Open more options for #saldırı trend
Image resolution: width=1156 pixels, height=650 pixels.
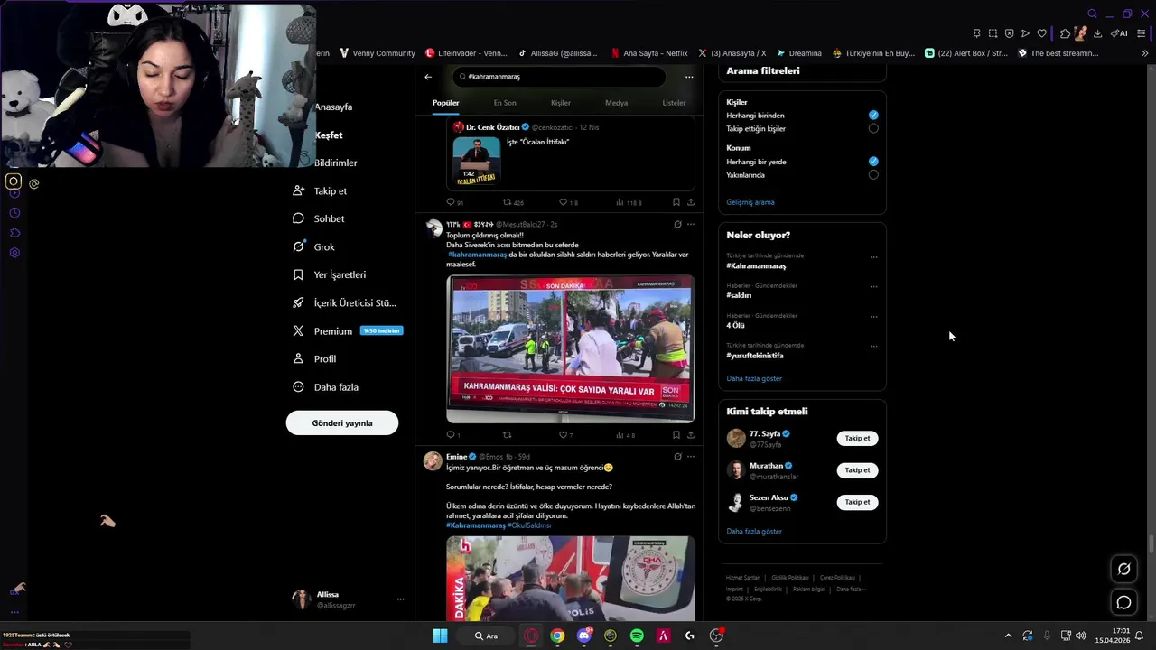[873, 287]
